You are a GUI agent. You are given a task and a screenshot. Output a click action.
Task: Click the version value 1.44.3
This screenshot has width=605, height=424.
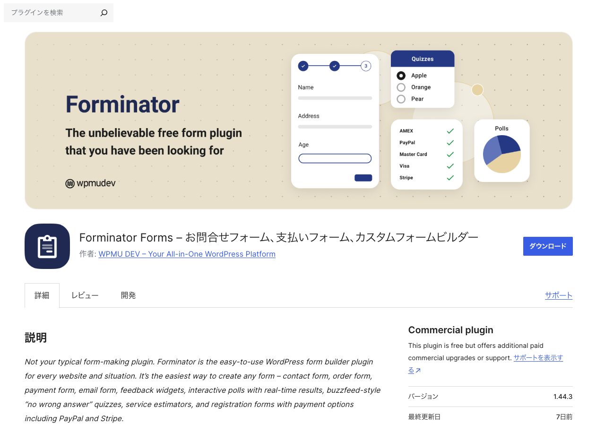(x=563, y=397)
